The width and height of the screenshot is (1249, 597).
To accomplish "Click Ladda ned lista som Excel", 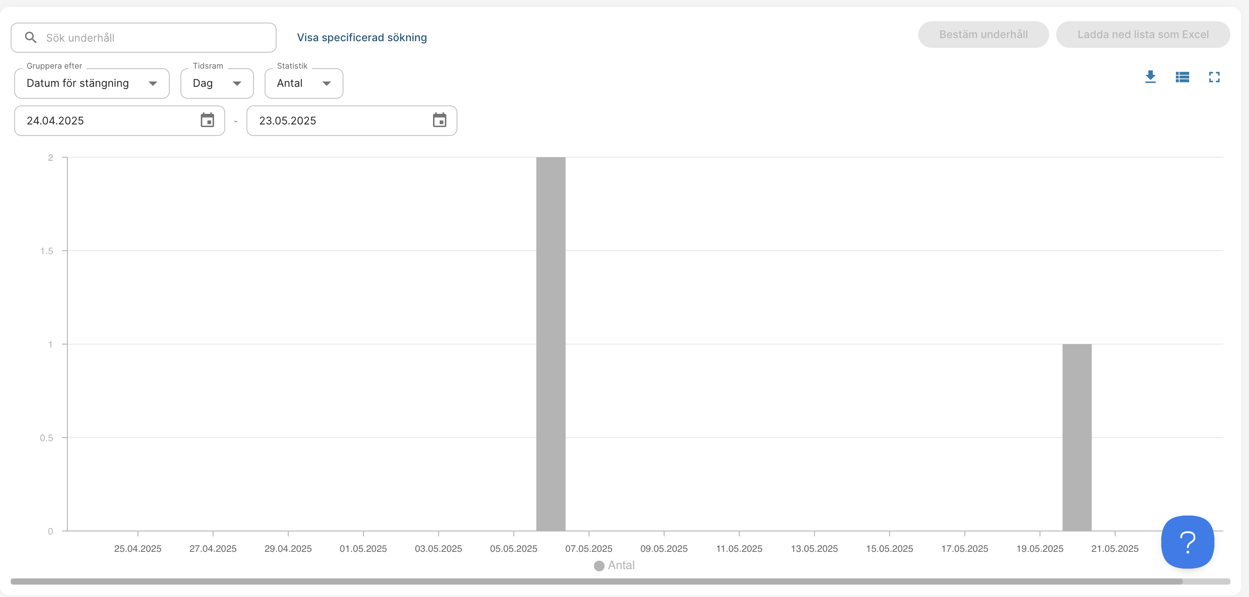I will [x=1143, y=35].
